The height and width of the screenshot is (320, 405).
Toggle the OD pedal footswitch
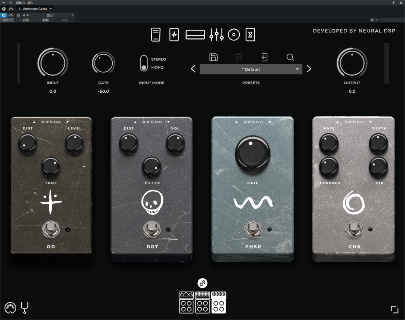click(51, 229)
